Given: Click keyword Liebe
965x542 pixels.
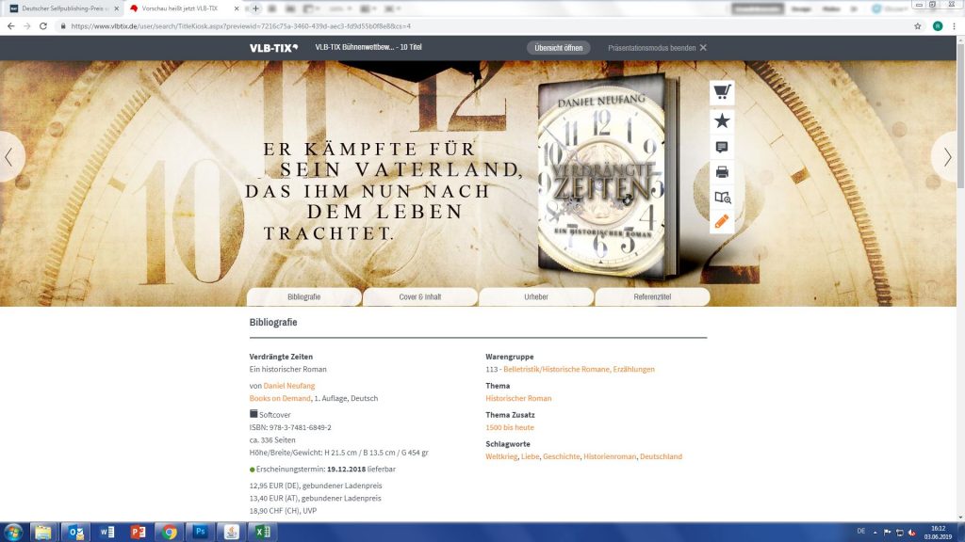Looking at the screenshot, I should coord(530,456).
